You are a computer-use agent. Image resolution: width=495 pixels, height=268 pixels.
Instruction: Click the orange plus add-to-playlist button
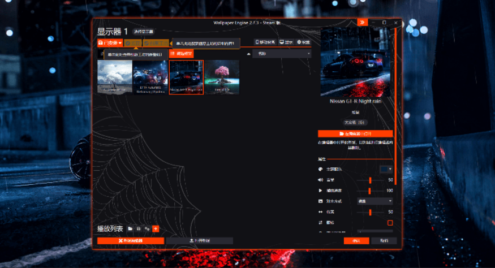[x=156, y=229]
